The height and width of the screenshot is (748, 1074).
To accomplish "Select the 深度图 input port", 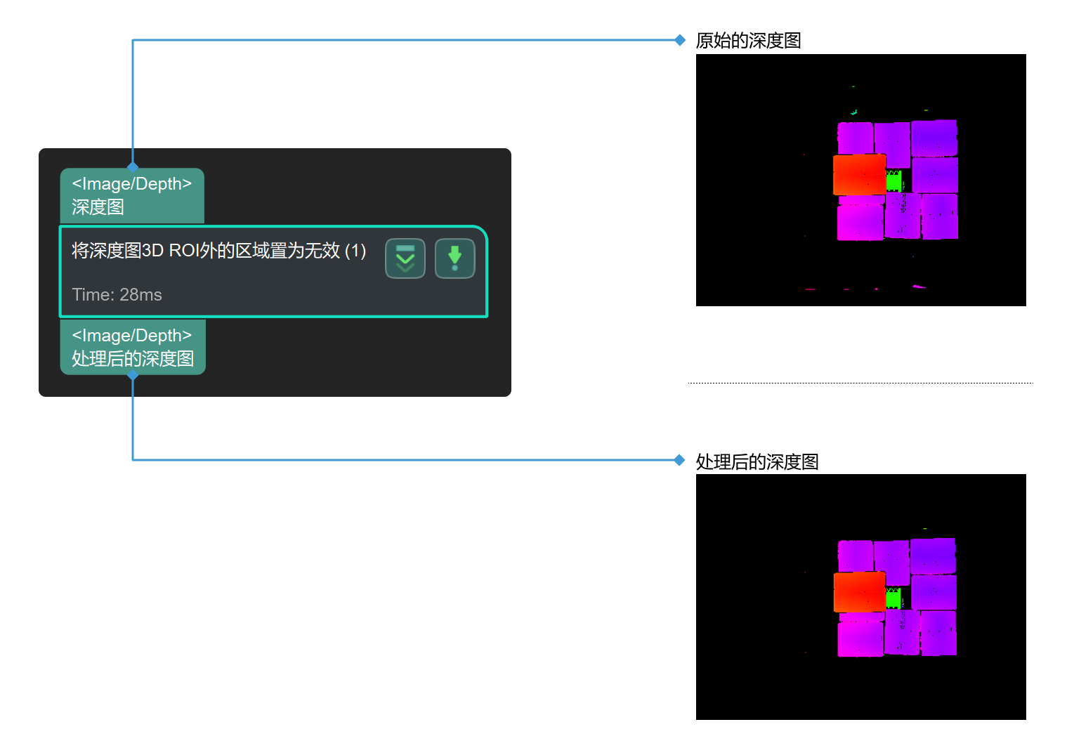I will [132, 196].
